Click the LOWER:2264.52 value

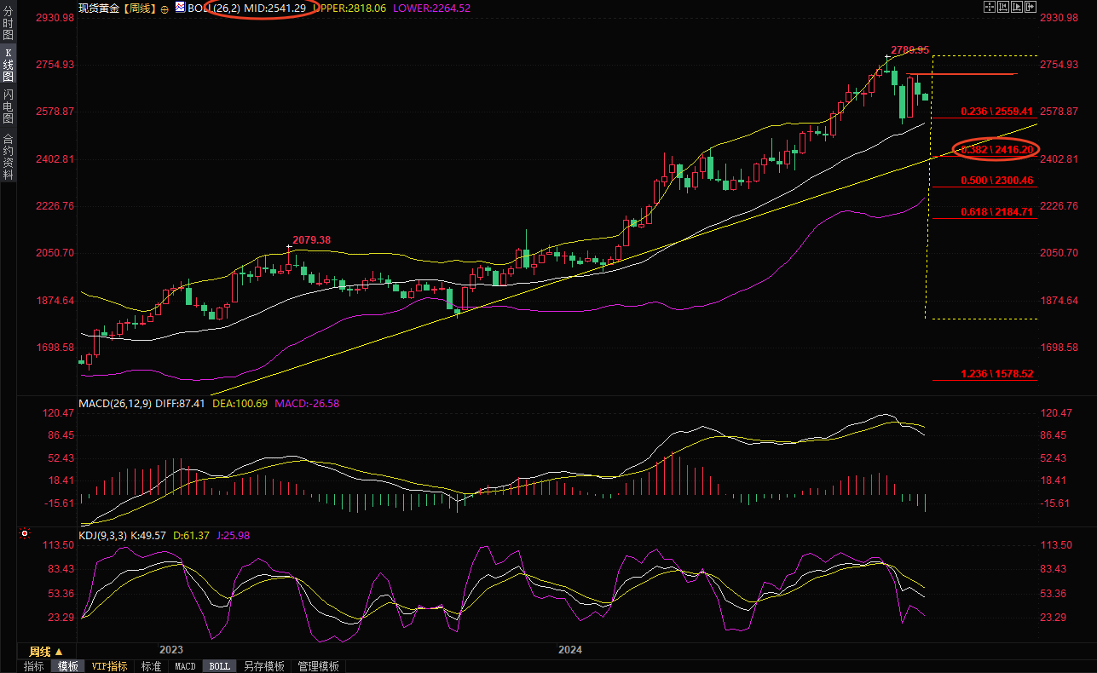click(431, 8)
